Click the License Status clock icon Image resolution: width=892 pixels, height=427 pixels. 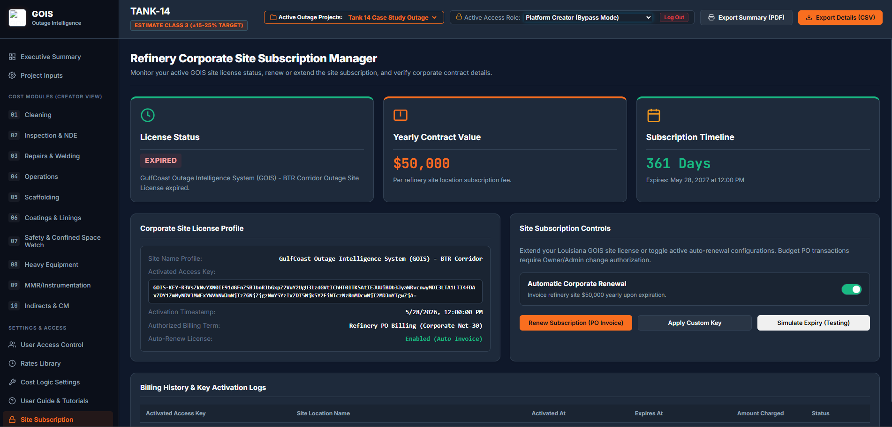pyautogui.click(x=148, y=115)
